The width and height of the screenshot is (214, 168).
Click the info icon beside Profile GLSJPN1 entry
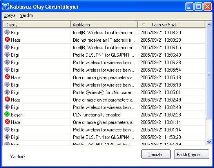(x=7, y=55)
